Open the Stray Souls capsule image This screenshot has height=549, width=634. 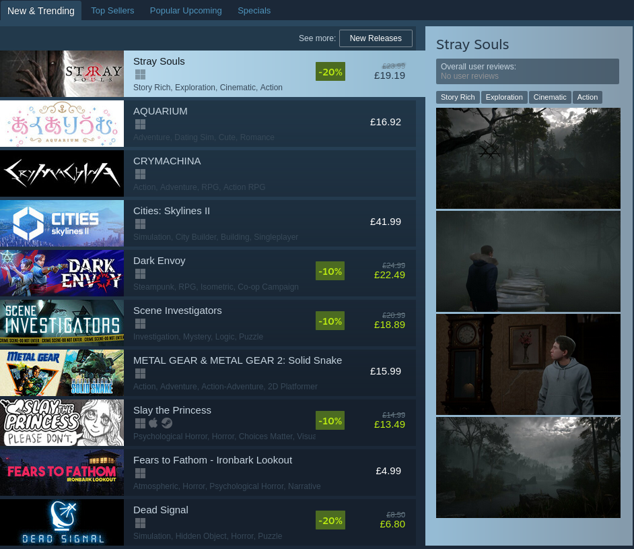click(x=62, y=73)
